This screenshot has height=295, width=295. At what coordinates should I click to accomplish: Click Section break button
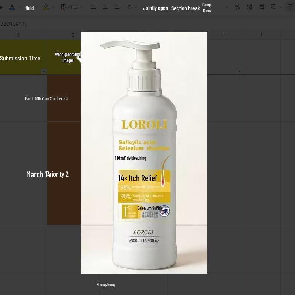(185, 8)
